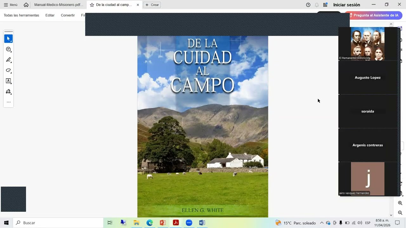This screenshot has height=228, width=406.
Task: Add a comment with speech bubble tool
Action: point(9,49)
